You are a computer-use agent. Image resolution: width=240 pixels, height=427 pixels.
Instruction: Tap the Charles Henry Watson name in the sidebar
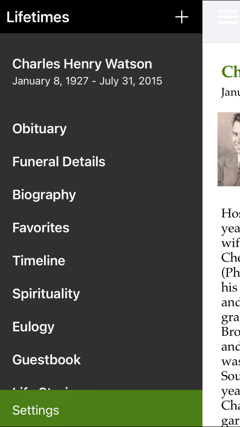click(x=82, y=64)
